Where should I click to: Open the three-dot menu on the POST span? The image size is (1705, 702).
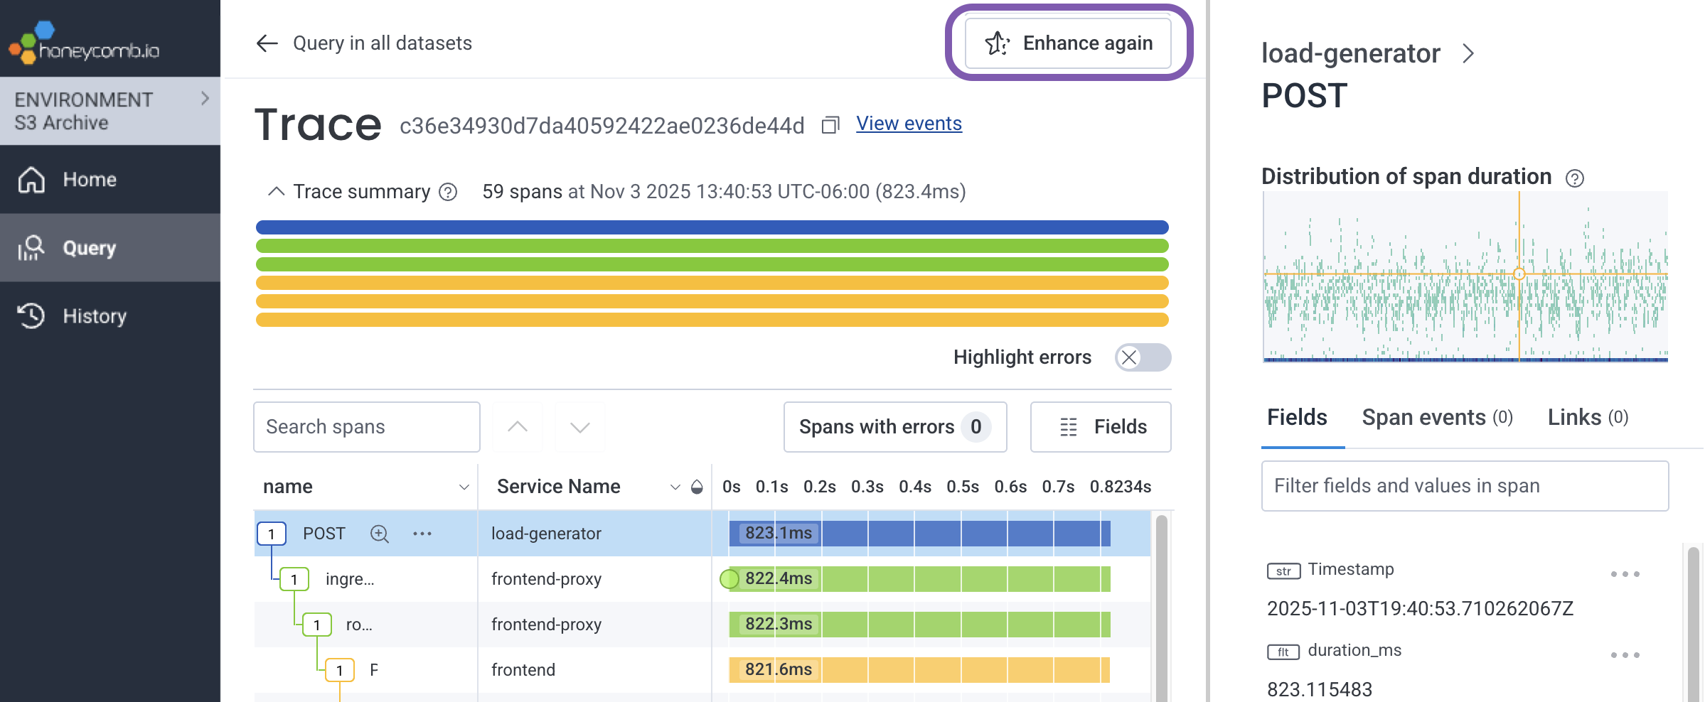[x=422, y=534]
